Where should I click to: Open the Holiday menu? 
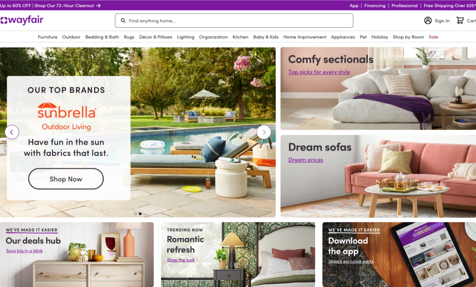pyautogui.click(x=380, y=37)
